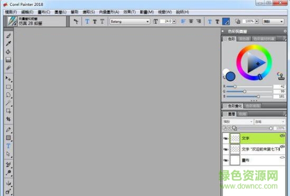Choose the shadowed text style T icon

click(x=95, y=22)
